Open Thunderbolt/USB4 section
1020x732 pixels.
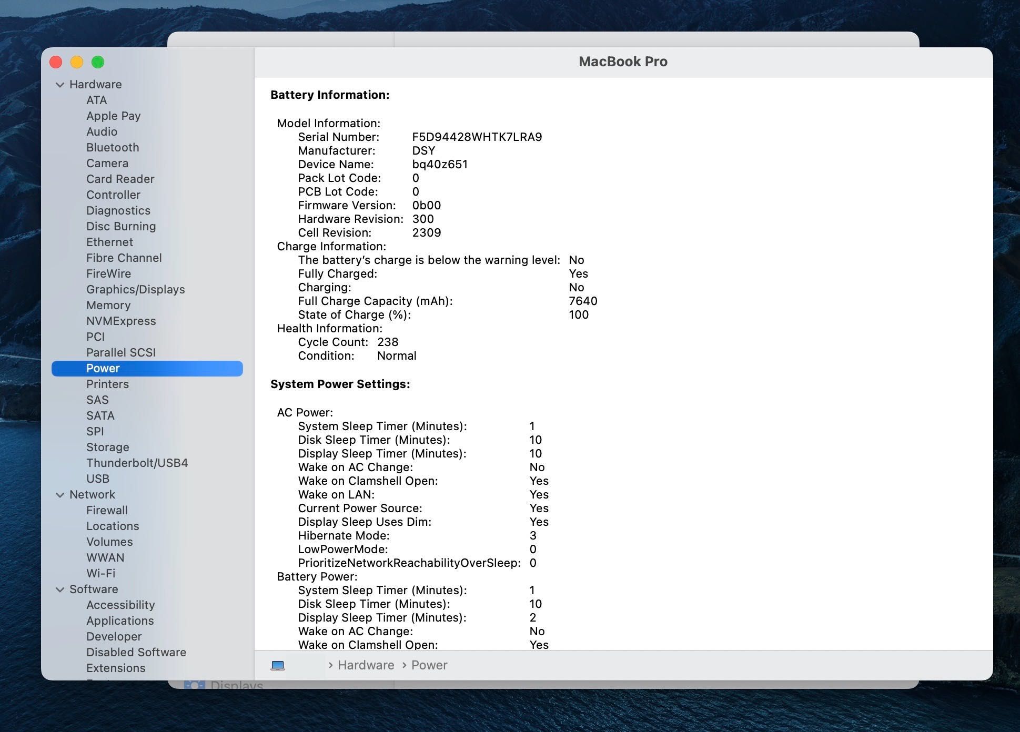pos(137,463)
